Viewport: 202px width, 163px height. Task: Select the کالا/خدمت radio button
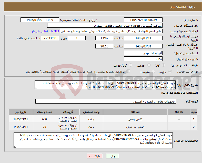click(131, 65)
